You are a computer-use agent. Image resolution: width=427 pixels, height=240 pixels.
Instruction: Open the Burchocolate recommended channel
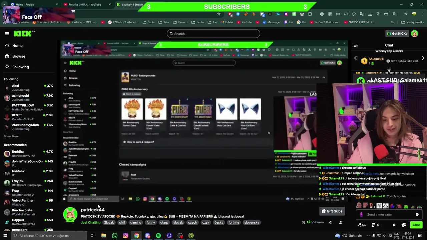coord(28,212)
